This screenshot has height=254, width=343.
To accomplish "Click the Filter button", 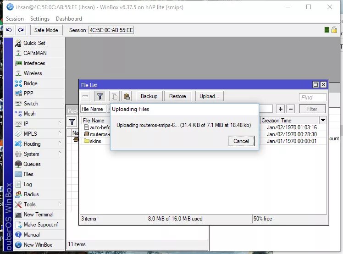I will coord(312,109).
